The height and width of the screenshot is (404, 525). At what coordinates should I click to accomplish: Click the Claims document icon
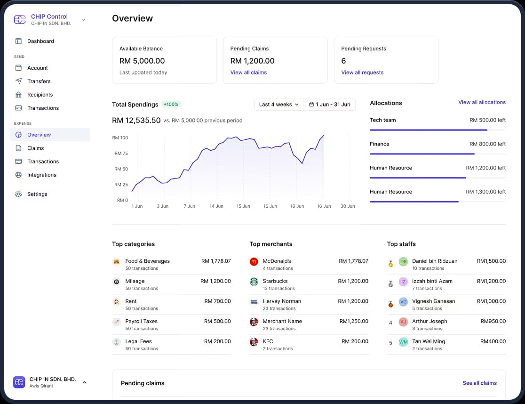(x=18, y=148)
